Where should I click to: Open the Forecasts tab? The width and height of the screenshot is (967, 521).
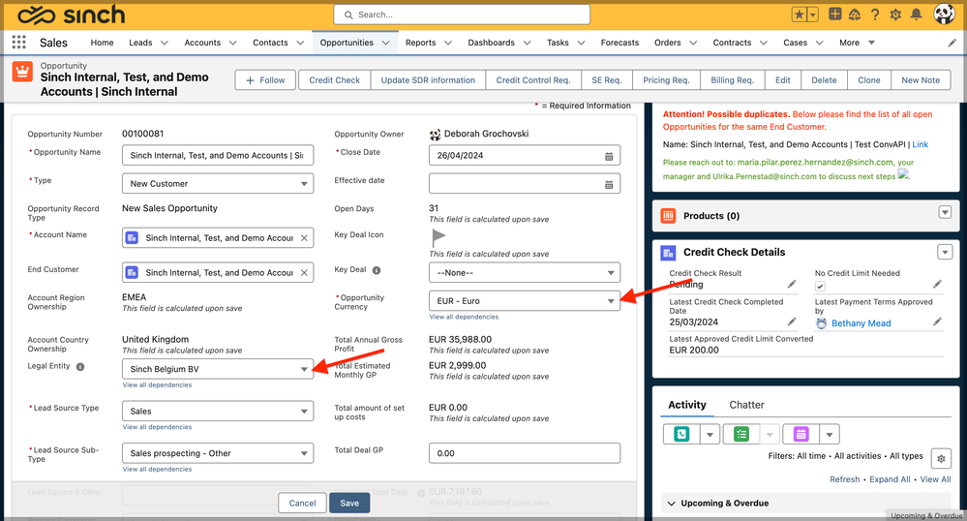click(x=619, y=43)
